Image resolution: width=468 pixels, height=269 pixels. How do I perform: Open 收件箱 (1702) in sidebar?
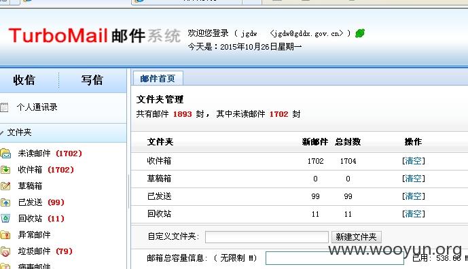point(46,170)
